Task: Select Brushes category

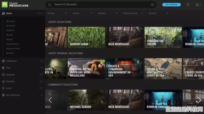Action: tap(10, 53)
